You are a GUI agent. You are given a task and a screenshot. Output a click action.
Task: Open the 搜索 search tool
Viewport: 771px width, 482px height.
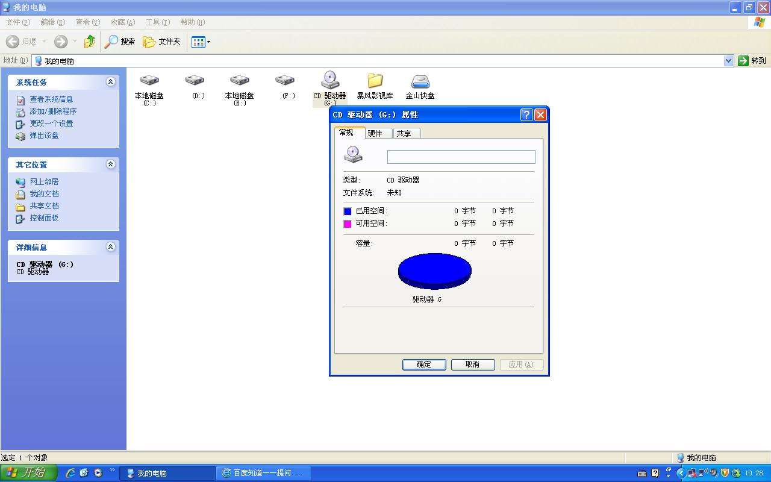pyautogui.click(x=120, y=42)
